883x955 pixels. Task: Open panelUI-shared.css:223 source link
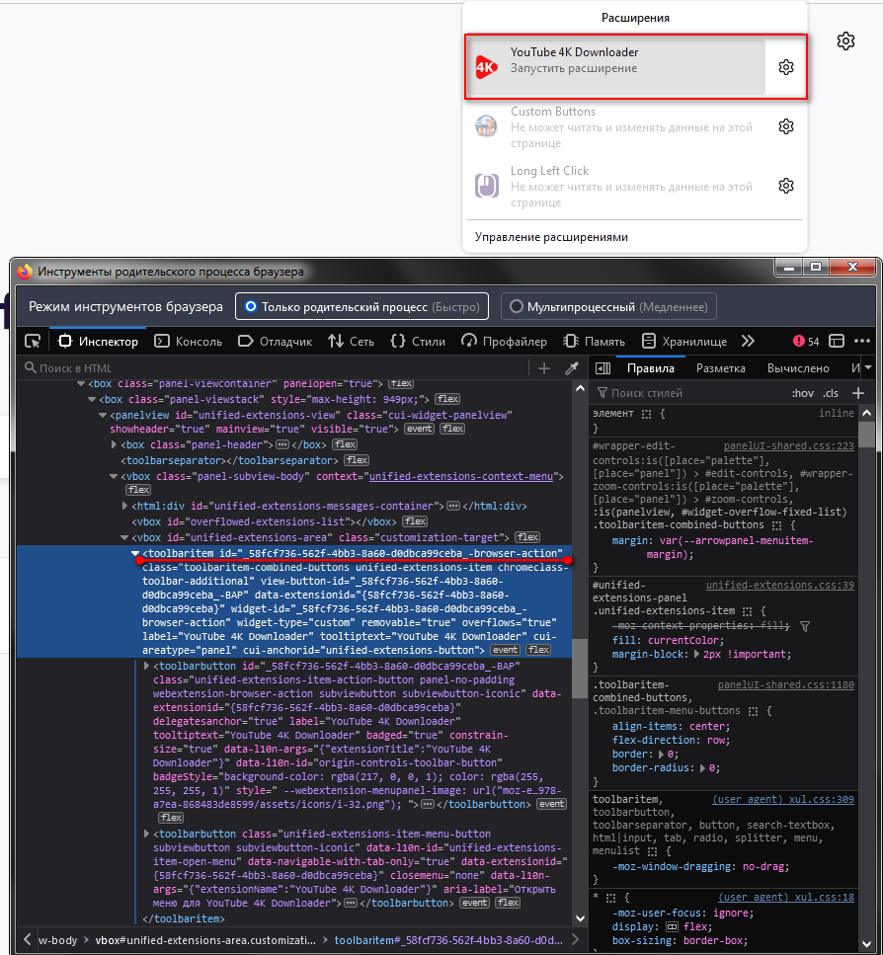click(788, 445)
